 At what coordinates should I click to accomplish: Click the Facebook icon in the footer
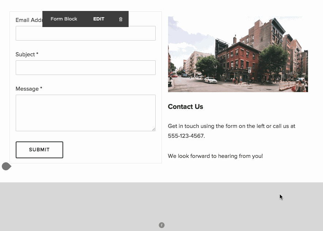[161, 225]
